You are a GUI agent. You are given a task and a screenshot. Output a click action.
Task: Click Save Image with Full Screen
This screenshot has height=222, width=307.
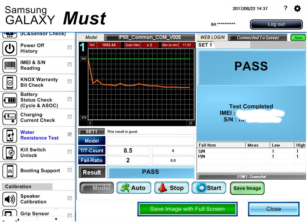[187, 209]
